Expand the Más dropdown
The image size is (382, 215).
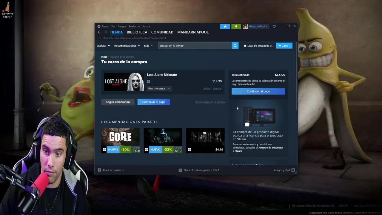(x=148, y=46)
